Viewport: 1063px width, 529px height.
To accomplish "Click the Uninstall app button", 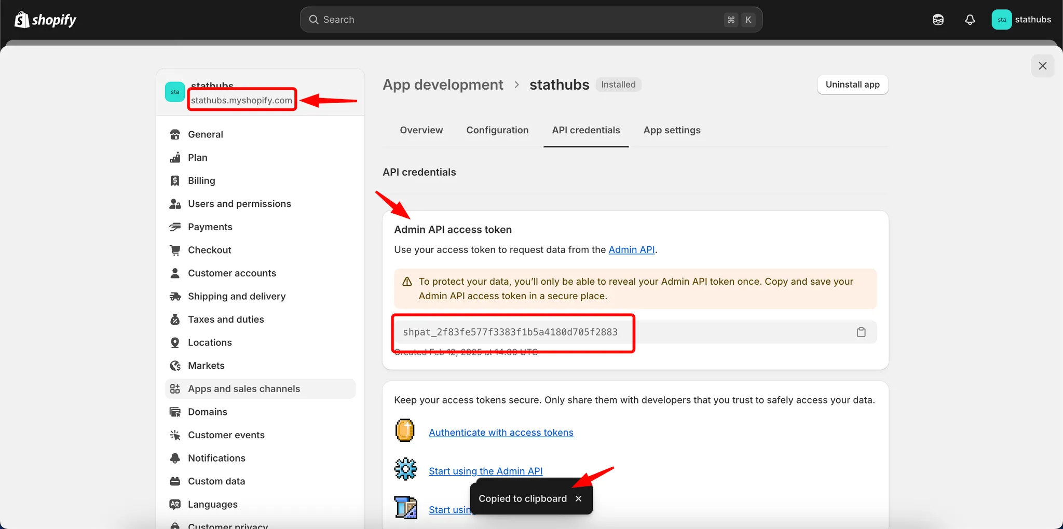I will point(852,85).
